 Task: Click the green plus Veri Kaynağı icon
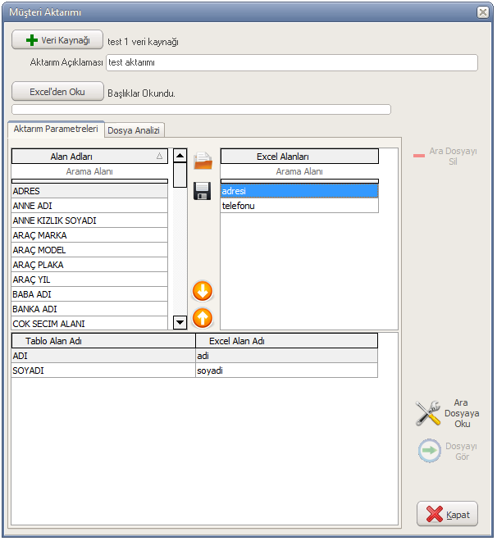[x=32, y=40]
